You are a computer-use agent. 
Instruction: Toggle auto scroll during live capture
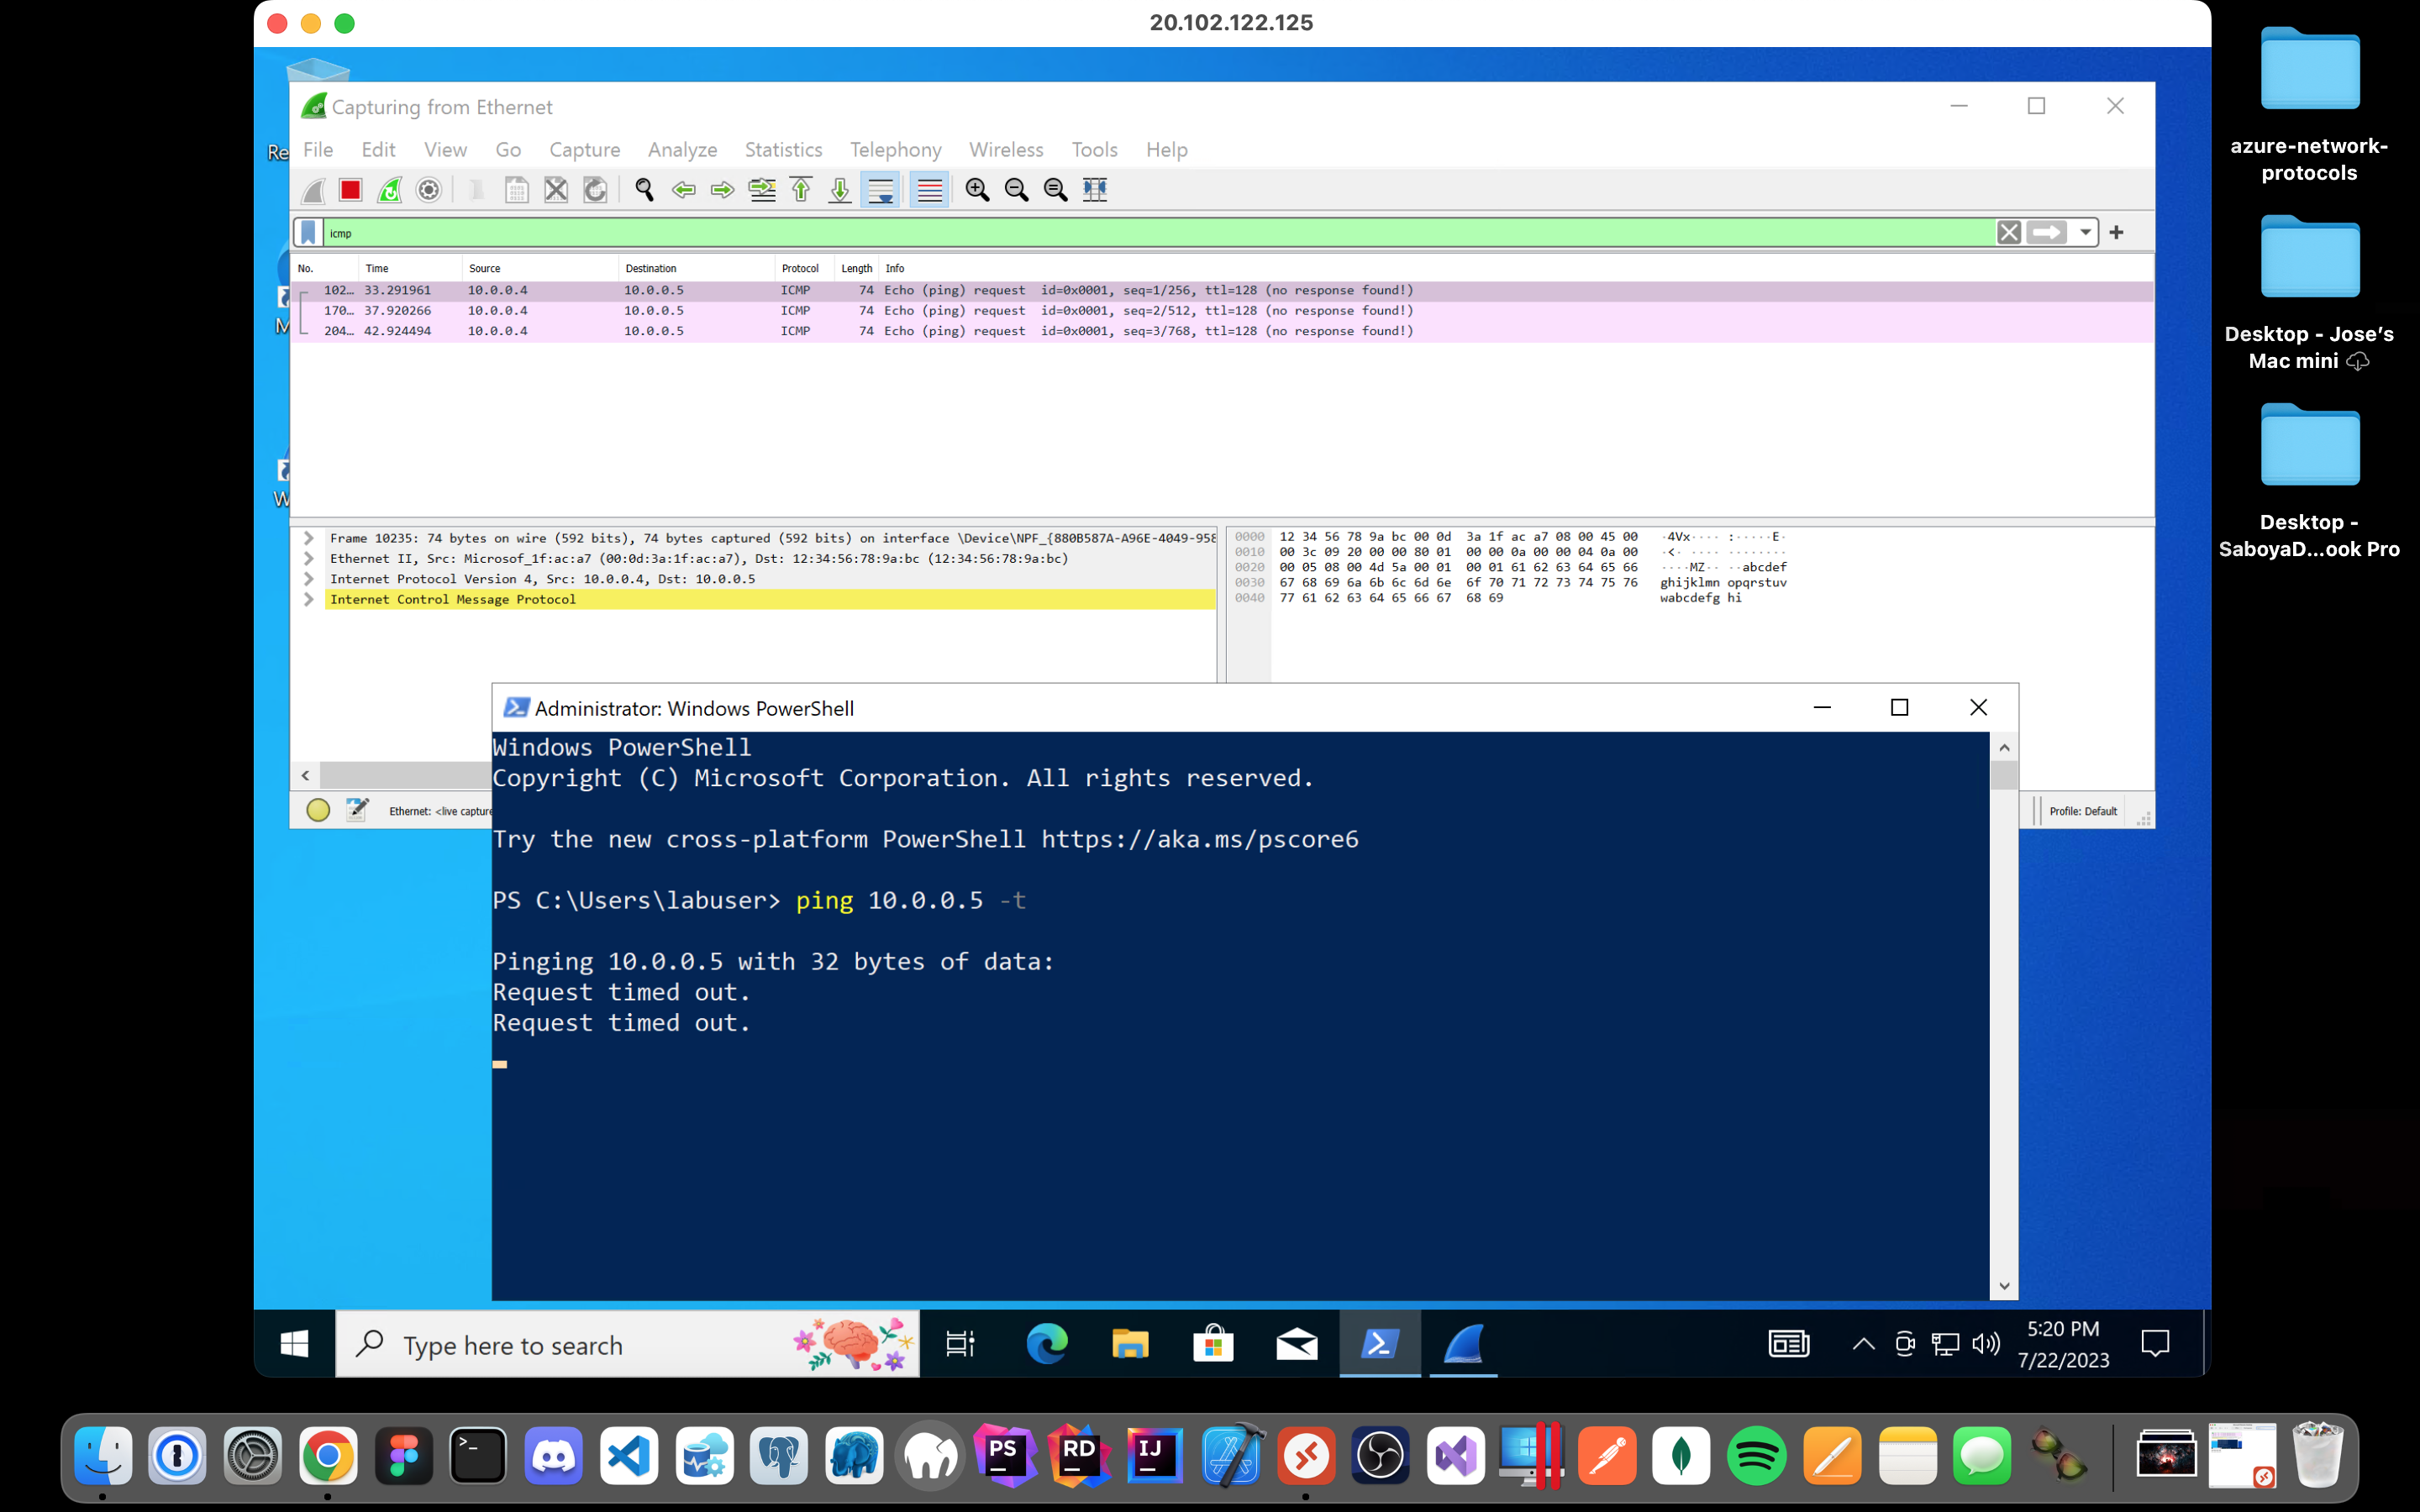pyautogui.click(x=880, y=190)
